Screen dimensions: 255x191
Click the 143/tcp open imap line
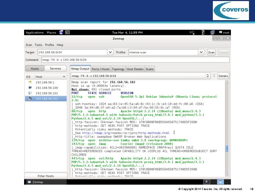coord(122,144)
